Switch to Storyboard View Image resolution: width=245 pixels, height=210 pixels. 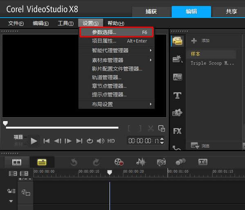point(17,162)
